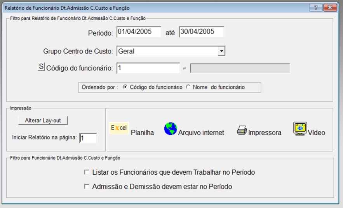
Task: Click the Iniciar Relatório na página field
Action: coord(88,138)
